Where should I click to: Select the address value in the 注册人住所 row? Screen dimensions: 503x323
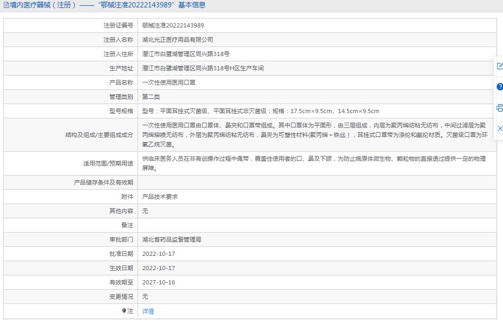point(186,54)
